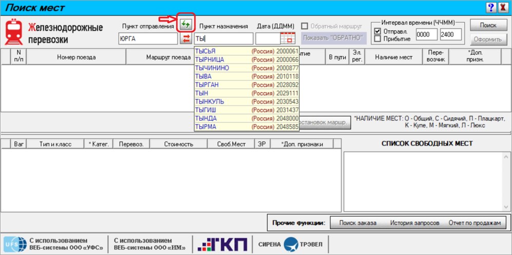Select ТЫНДА from the suggestion list
Image resolution: width=512 pixels, height=255 pixels.
[247, 118]
